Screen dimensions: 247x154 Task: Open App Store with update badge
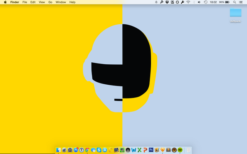tap(76, 150)
